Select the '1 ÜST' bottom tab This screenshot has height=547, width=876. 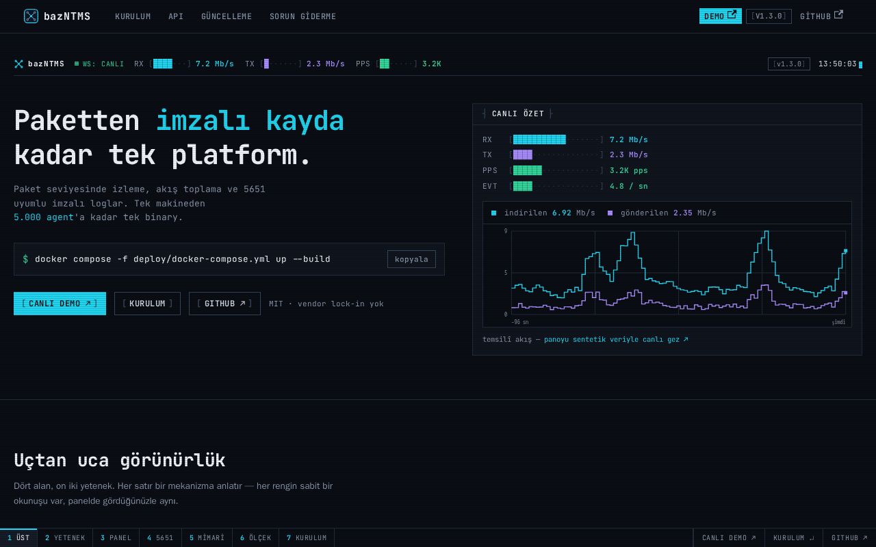[x=18, y=537]
